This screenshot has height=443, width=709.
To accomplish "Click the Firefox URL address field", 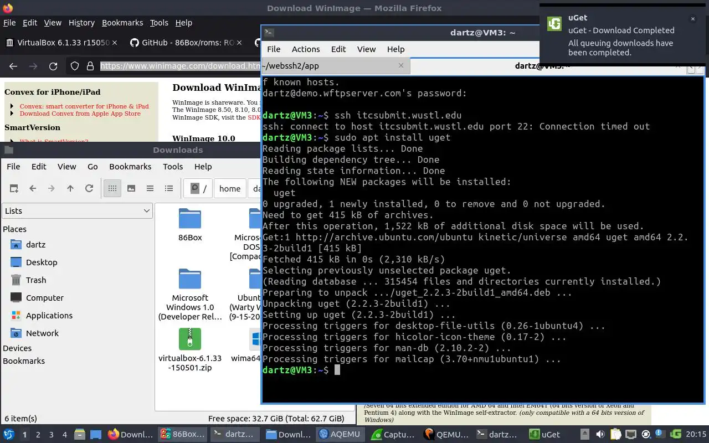I will 180,66.
